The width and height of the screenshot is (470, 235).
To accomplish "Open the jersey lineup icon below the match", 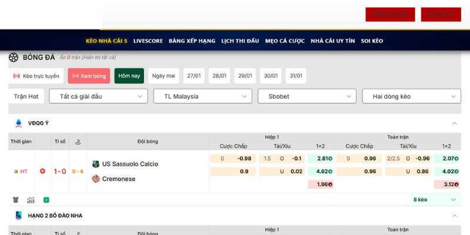I will 15,200.
